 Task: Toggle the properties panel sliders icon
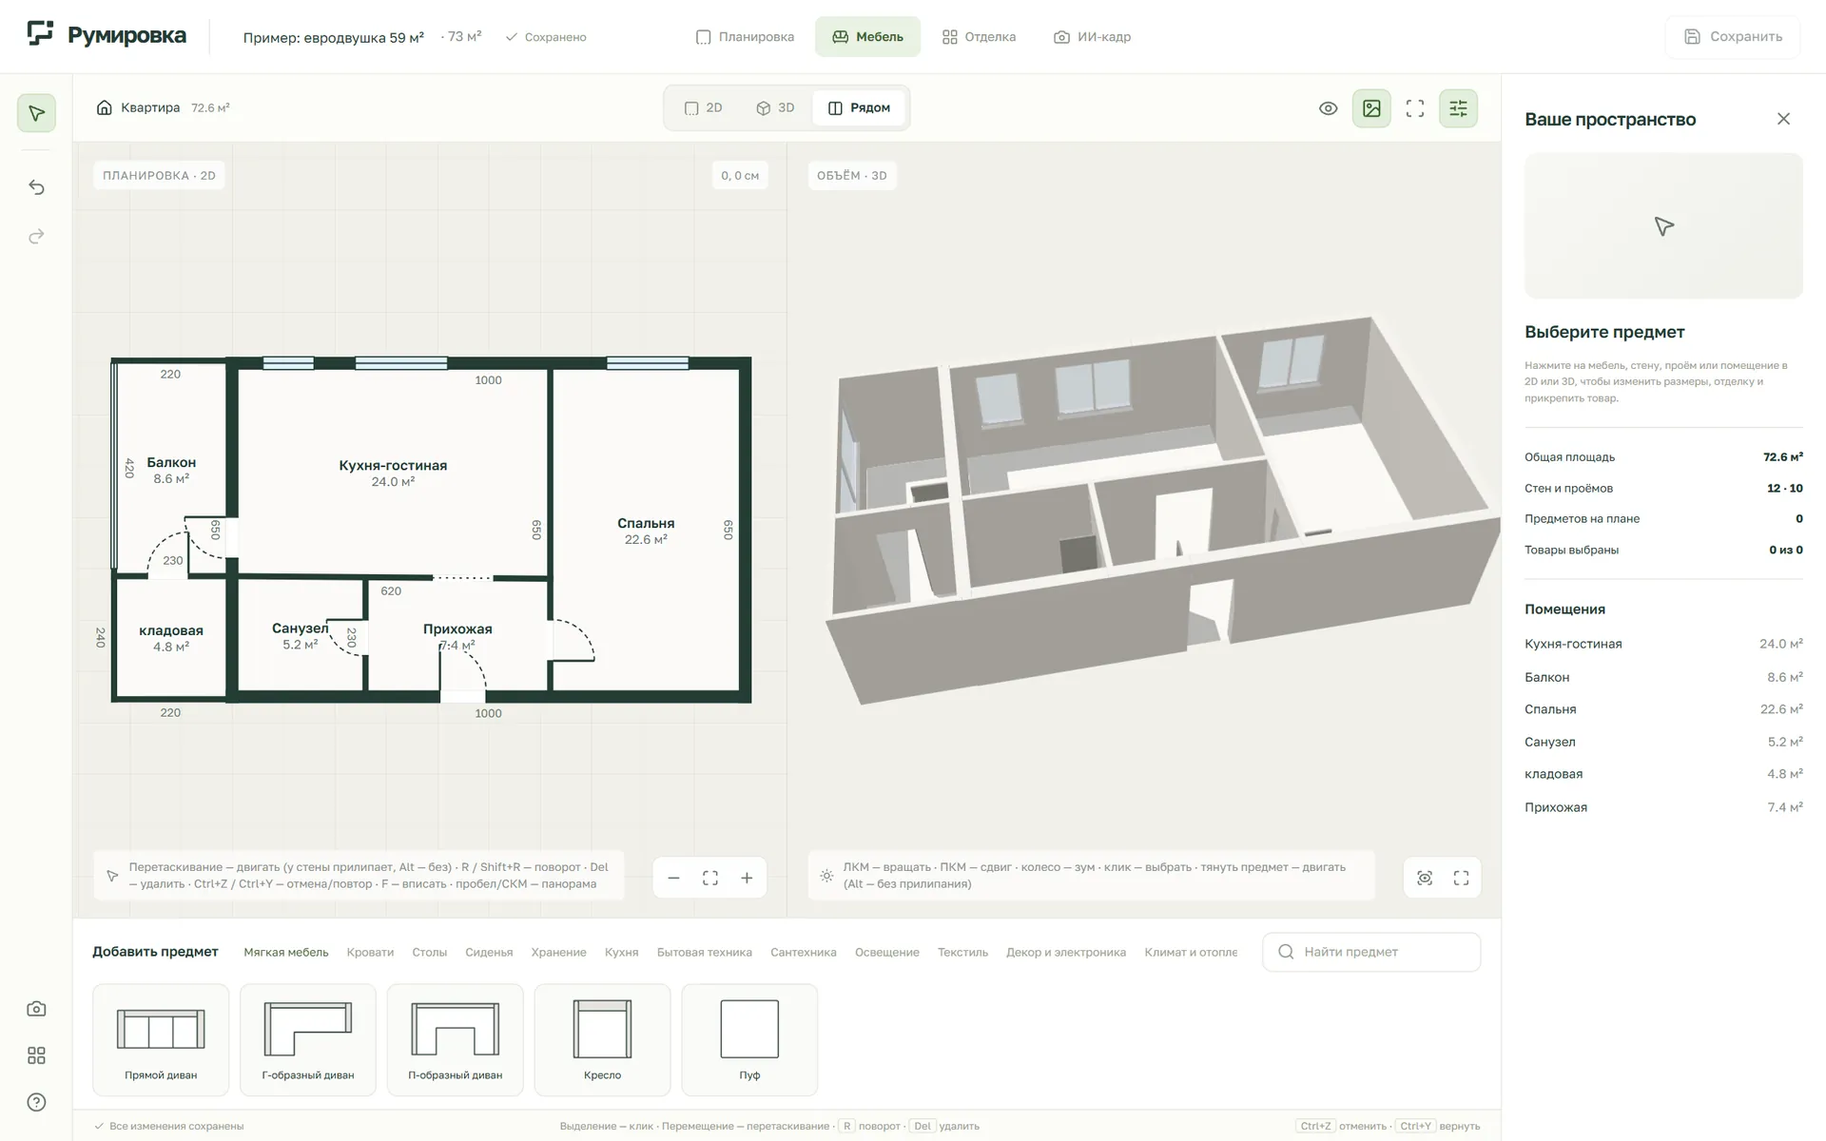coord(1458,108)
